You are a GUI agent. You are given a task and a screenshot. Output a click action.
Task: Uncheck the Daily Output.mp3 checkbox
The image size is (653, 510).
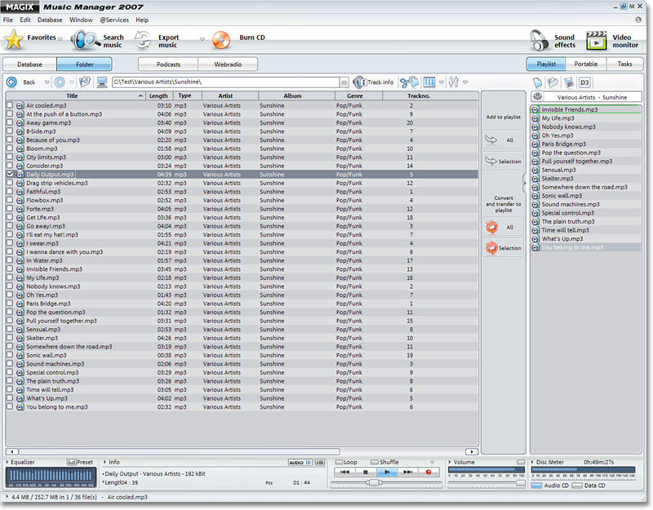(x=10, y=174)
